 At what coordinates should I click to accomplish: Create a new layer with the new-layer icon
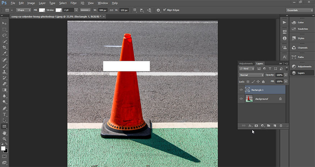275,126
